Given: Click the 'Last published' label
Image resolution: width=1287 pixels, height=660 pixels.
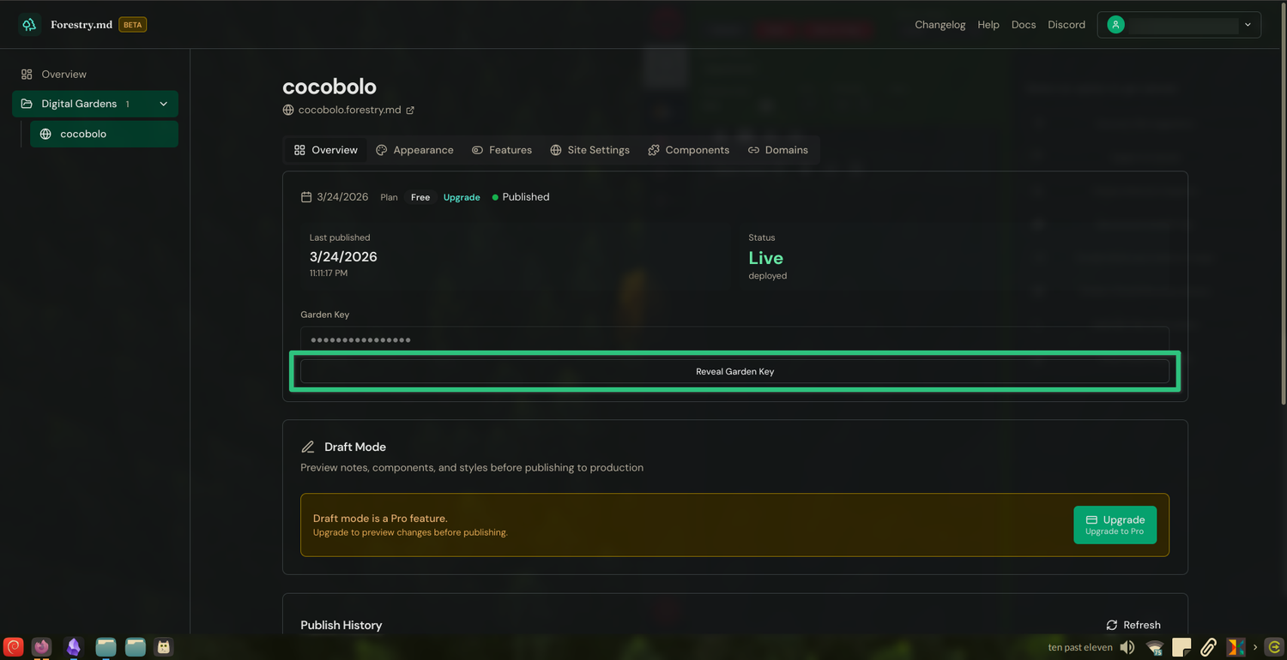Looking at the screenshot, I should 340,237.
